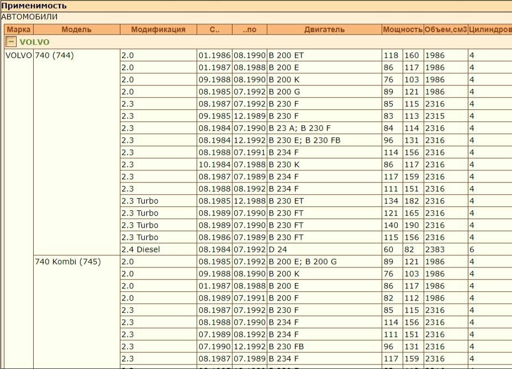This screenshot has width=512, height=369.
Task: Click the Модель column header
Action: (x=76, y=29)
